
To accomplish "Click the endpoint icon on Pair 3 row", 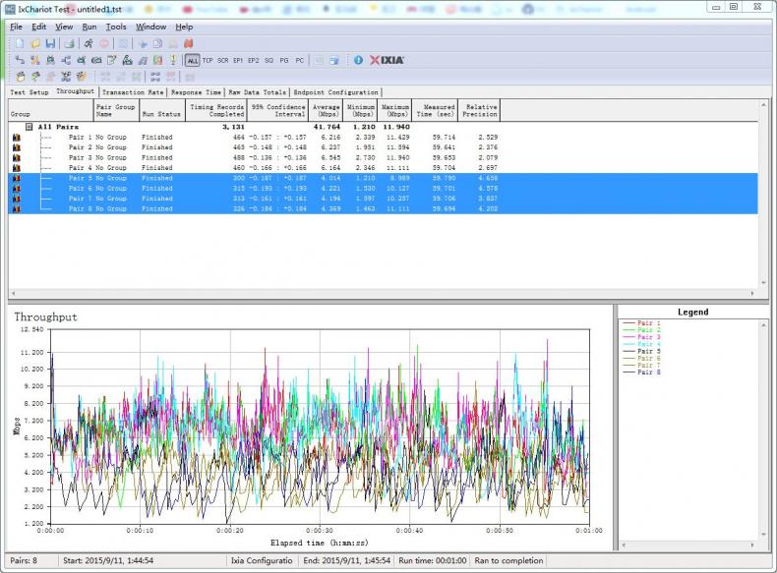I will tap(17, 157).
